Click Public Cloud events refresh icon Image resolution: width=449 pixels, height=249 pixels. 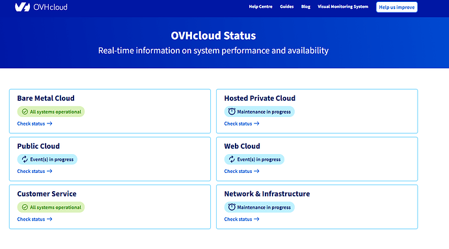25,159
